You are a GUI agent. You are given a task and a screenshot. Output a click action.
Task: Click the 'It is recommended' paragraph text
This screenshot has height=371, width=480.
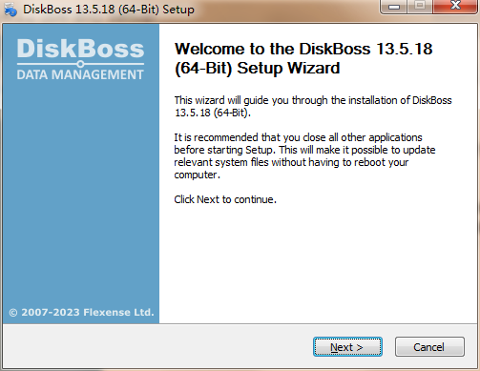tap(304, 156)
